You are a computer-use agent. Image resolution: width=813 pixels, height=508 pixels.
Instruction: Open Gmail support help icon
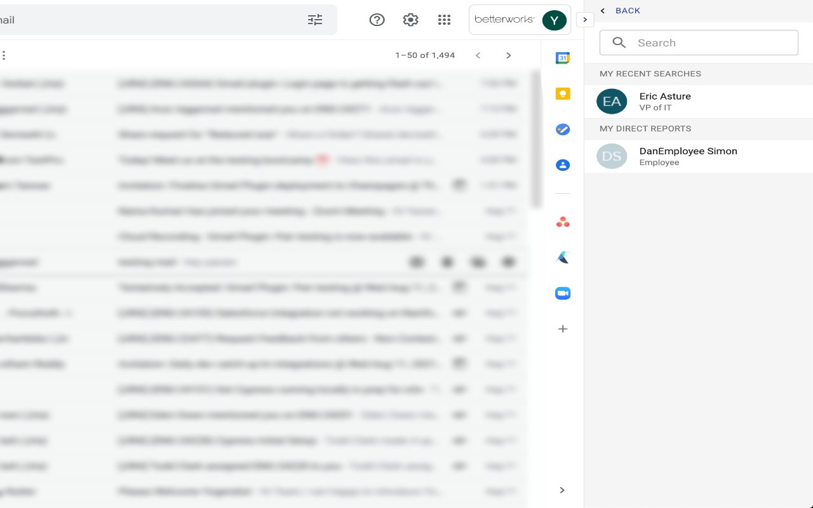[x=377, y=20]
